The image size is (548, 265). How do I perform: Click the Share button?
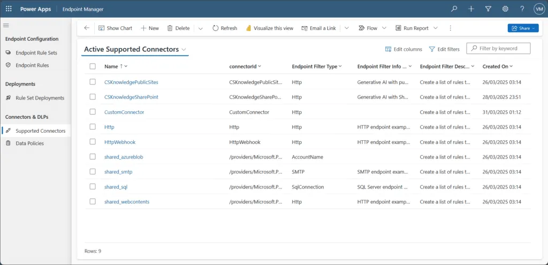(x=523, y=28)
